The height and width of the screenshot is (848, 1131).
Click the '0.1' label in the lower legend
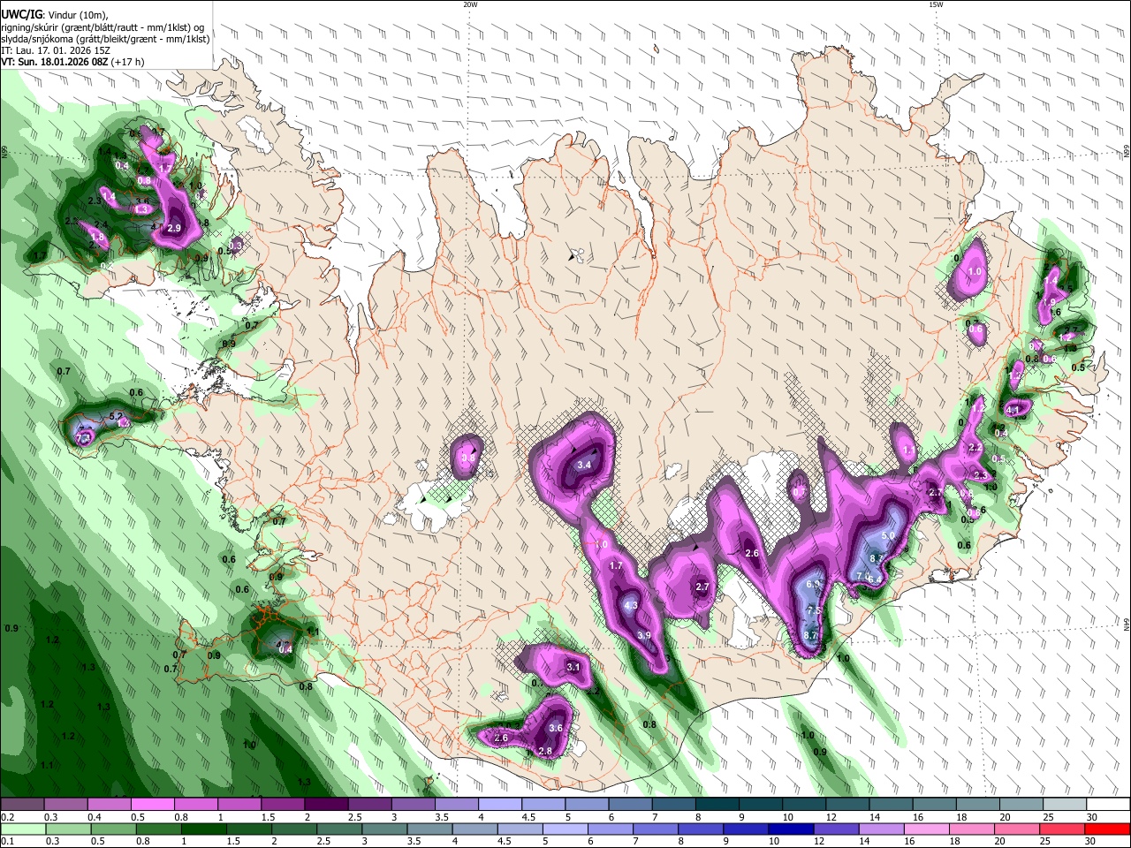(5, 841)
